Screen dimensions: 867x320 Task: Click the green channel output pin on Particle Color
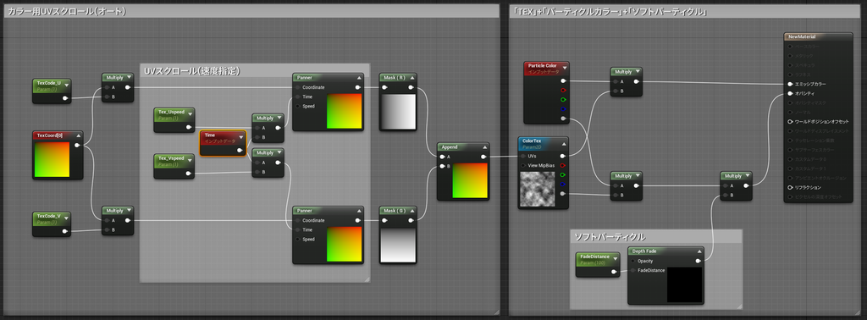tap(563, 100)
